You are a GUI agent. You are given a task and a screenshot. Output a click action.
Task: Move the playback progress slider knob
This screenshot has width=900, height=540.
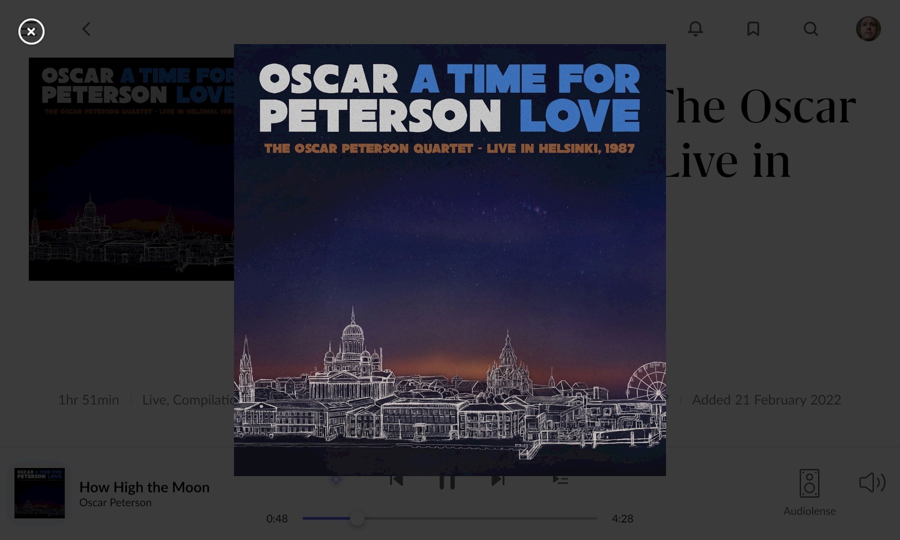[x=357, y=518]
